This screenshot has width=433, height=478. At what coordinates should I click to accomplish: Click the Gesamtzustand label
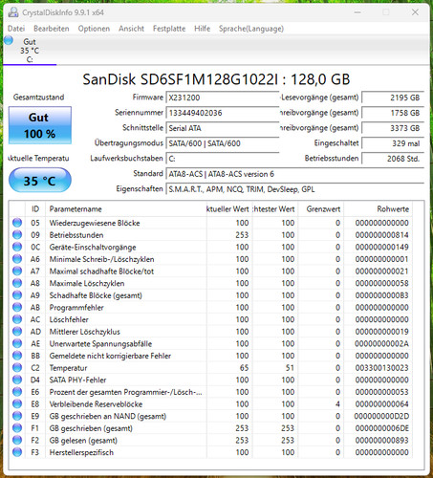[x=38, y=98]
